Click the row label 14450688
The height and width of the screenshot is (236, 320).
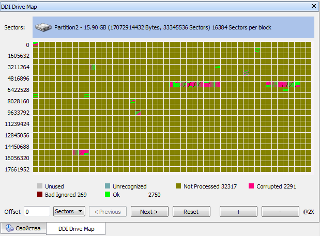17,147
